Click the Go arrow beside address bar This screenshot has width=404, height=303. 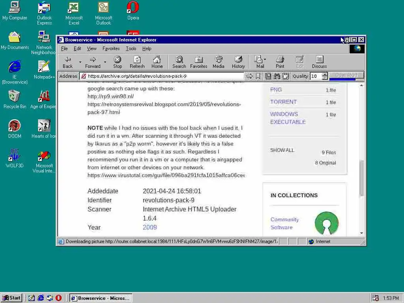[x=249, y=76]
